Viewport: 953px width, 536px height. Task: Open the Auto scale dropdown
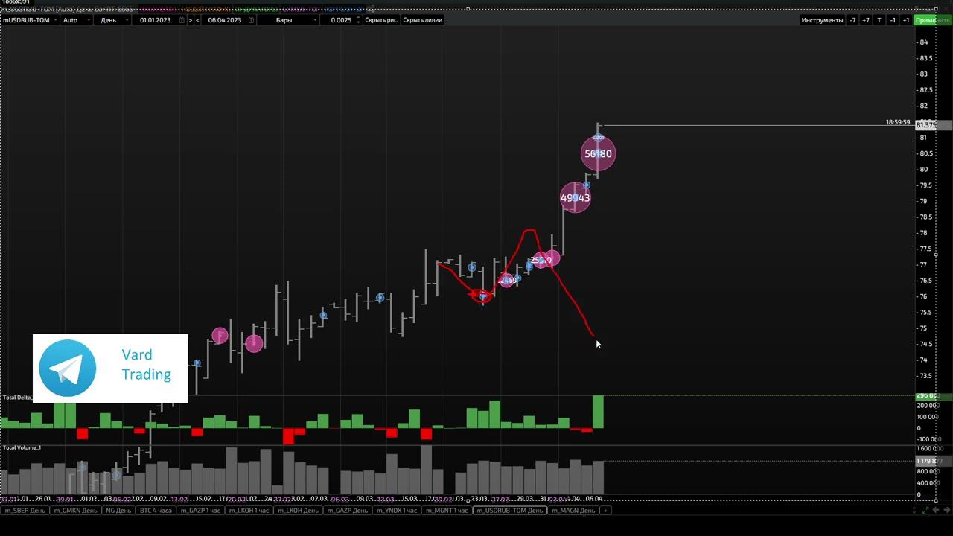[x=76, y=20]
